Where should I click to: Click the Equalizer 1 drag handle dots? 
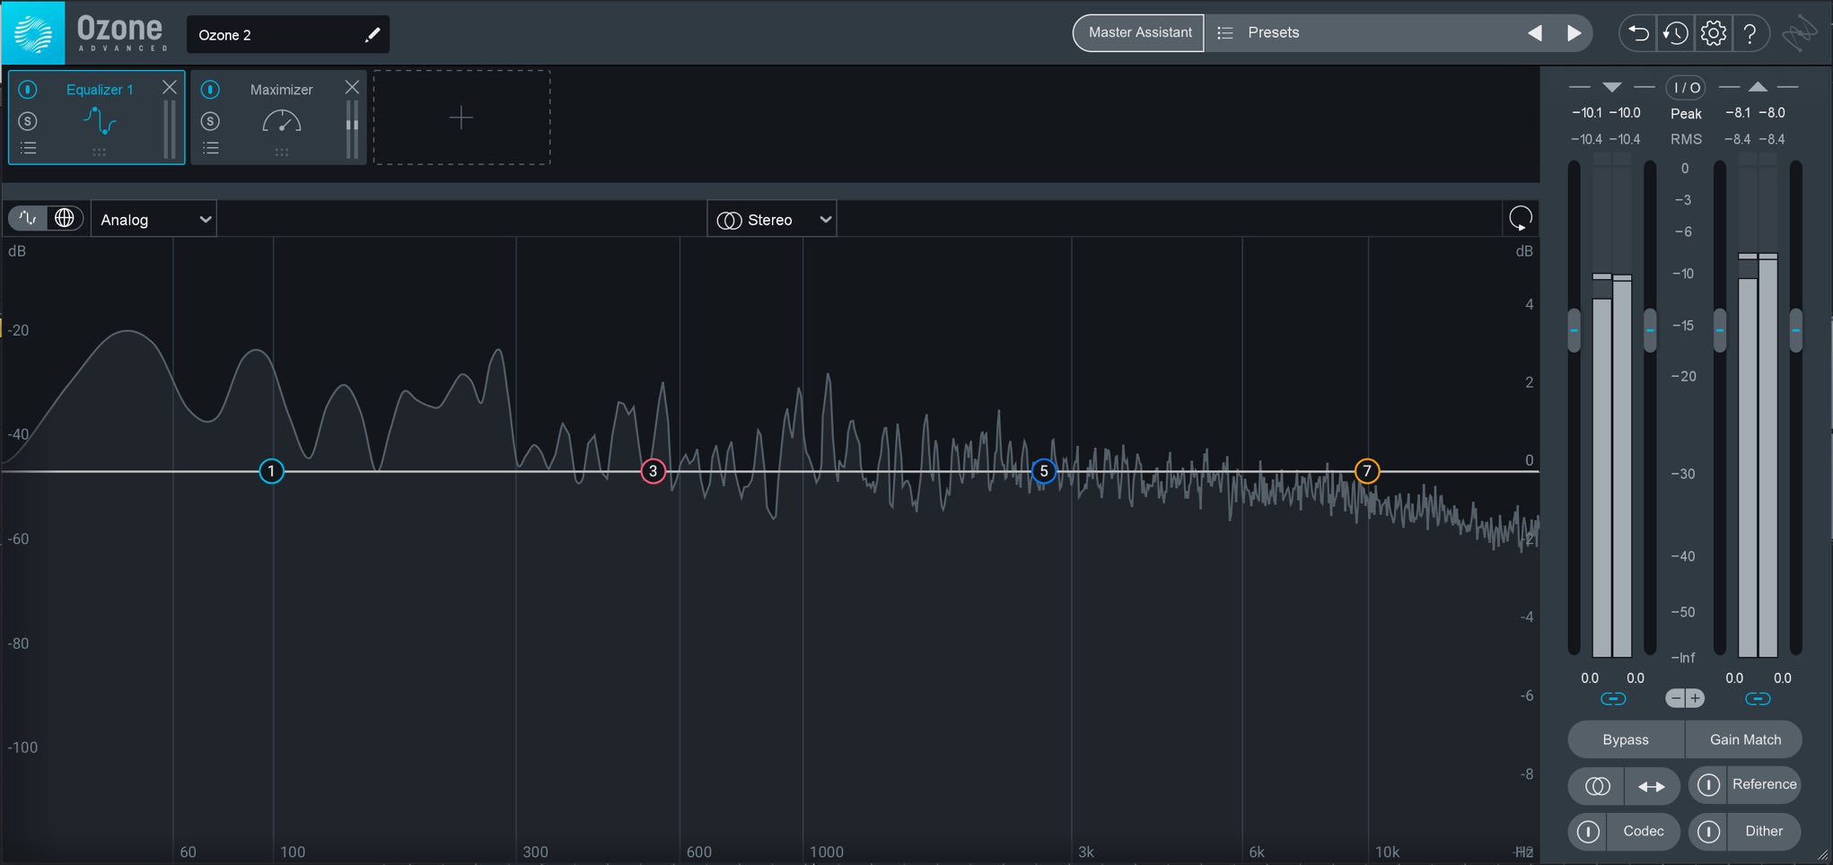coord(99,153)
